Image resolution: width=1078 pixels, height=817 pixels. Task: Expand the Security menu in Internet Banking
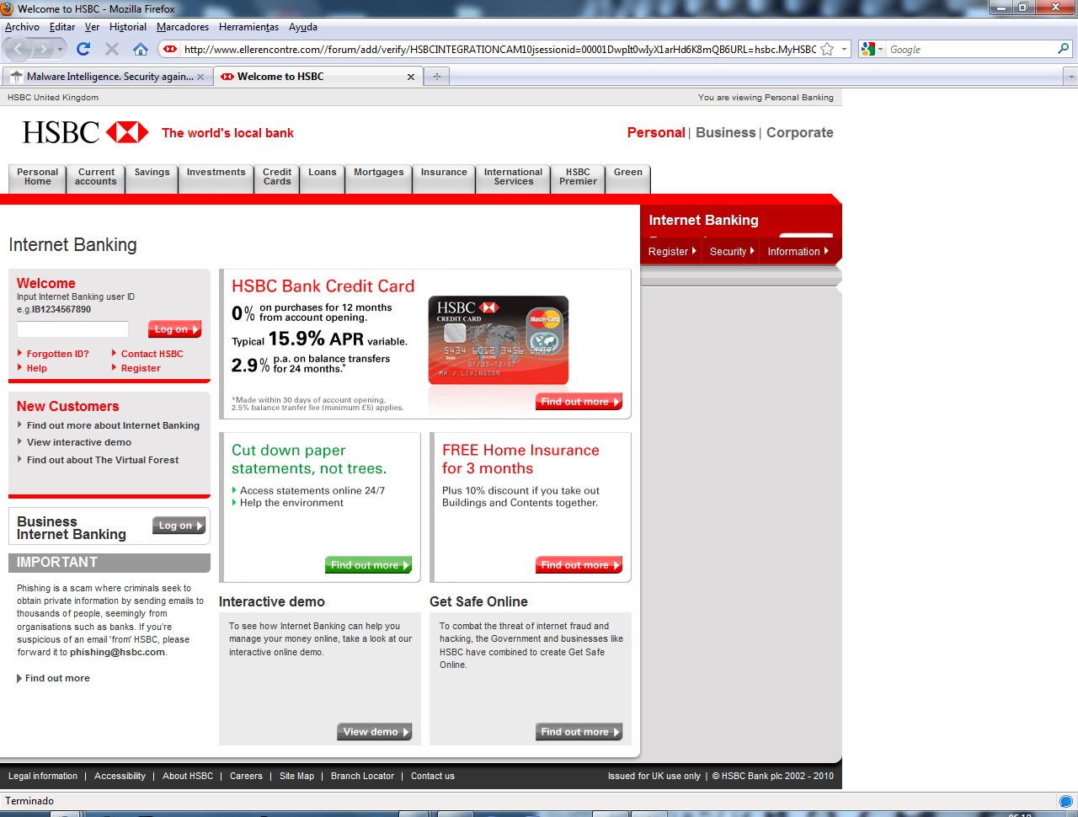click(732, 251)
